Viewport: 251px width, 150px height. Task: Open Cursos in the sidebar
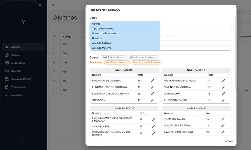15,55
